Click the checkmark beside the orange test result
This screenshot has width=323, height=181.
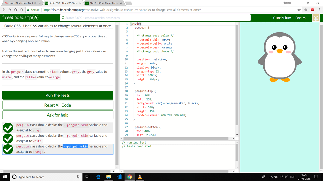tap(8, 149)
